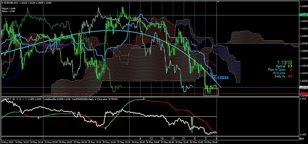Screen dimensions: 308x144
Task: Click the SdayH 1.1448 label
Action: click(9, 9)
